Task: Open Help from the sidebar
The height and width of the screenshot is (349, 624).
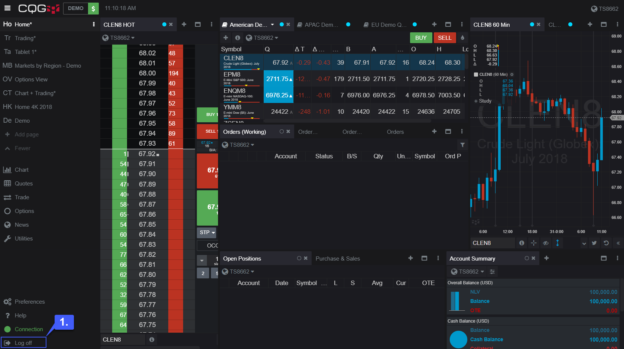Action: [x=15, y=316]
